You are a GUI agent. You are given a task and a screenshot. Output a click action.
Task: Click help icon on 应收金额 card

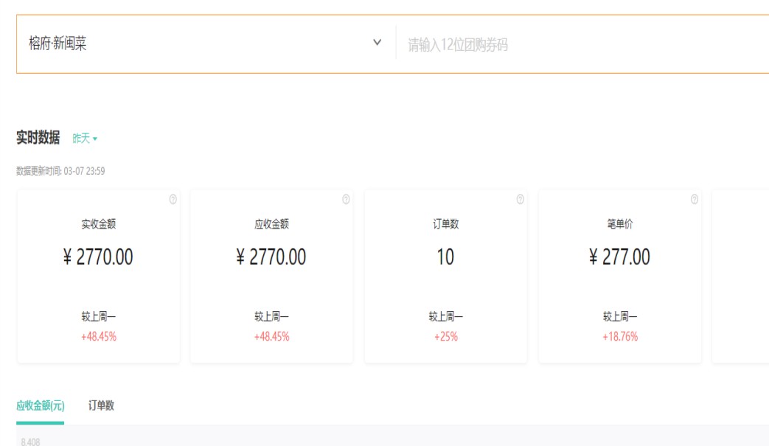[346, 199]
